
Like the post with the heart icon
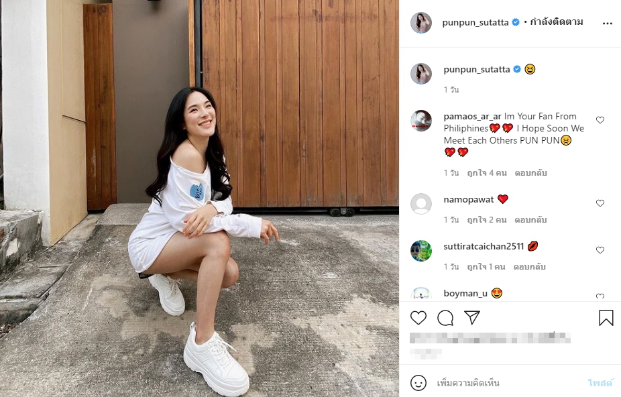pos(418,318)
